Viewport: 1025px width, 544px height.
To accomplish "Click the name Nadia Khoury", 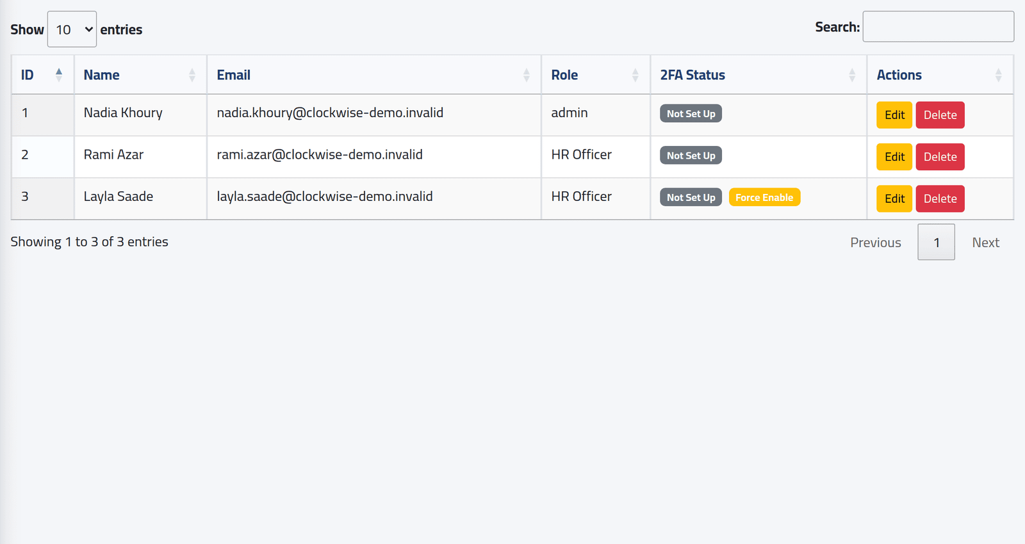I will pyautogui.click(x=123, y=113).
